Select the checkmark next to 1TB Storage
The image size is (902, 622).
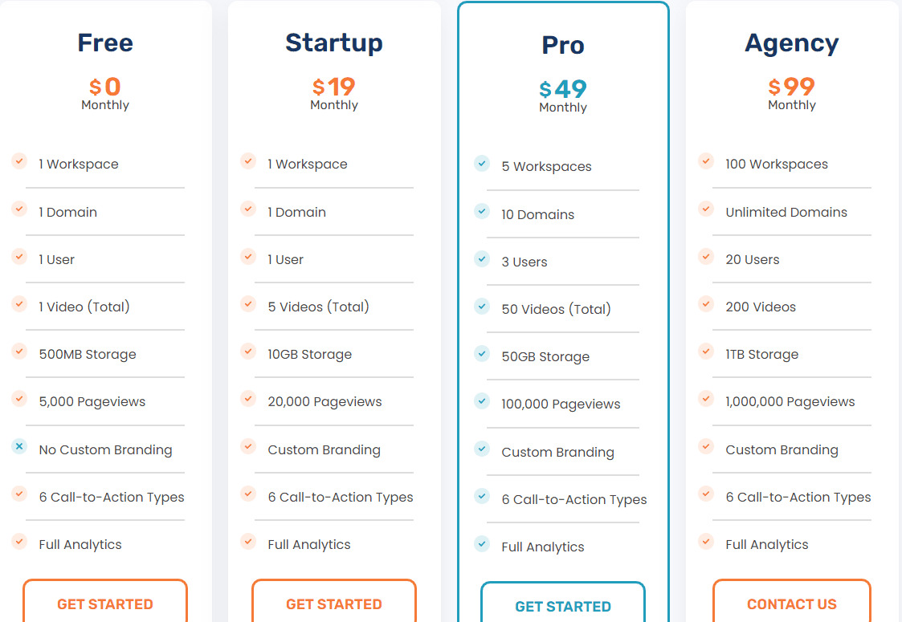(x=705, y=351)
